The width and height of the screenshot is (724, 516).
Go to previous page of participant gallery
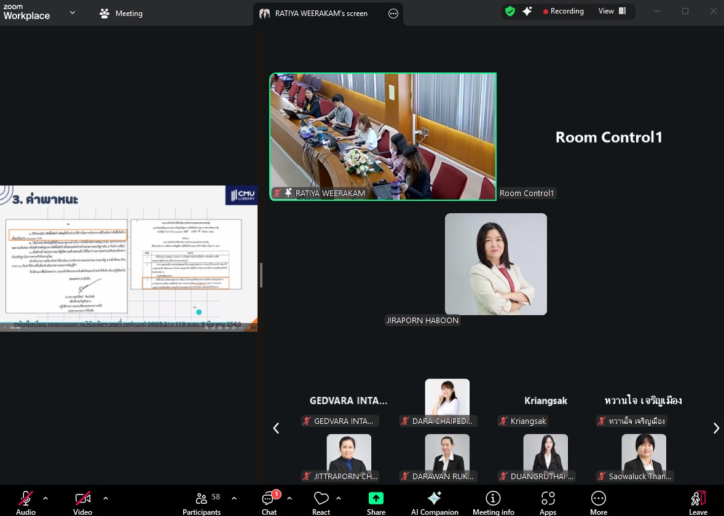[276, 428]
